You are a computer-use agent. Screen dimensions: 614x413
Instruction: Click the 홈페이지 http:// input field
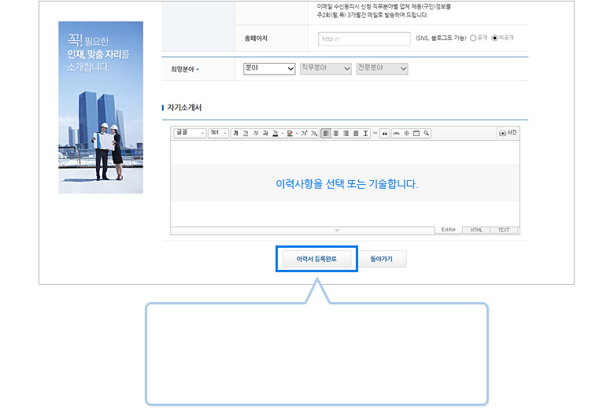[364, 39]
